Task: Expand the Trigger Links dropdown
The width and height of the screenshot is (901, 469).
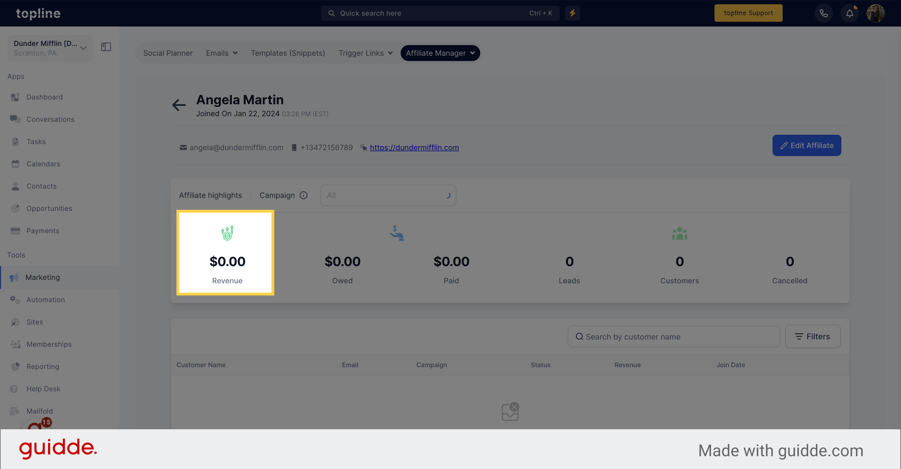Action: pos(366,53)
